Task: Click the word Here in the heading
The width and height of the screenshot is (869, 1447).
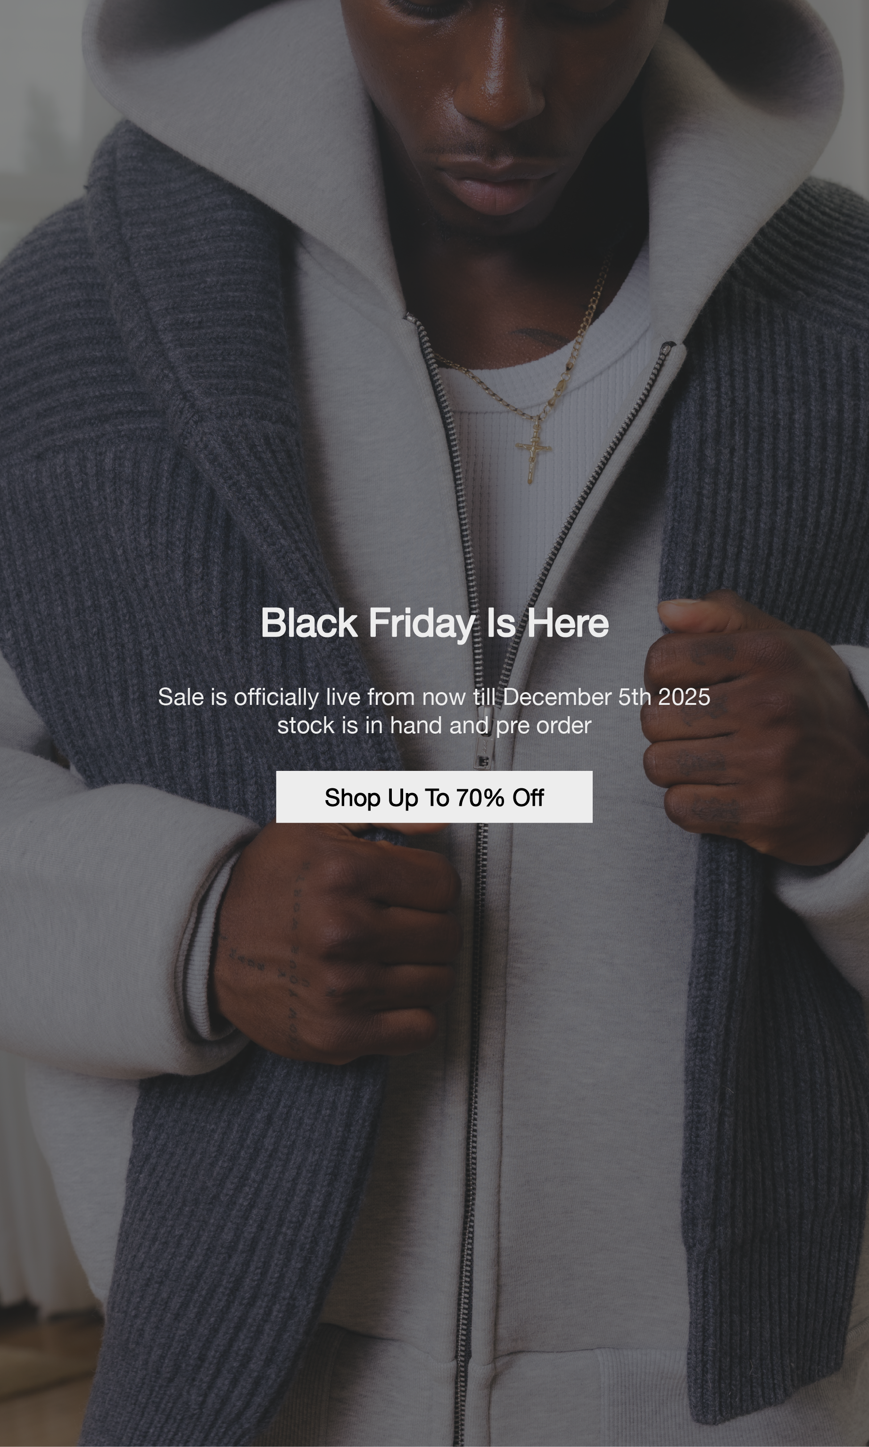Action: coord(567,622)
